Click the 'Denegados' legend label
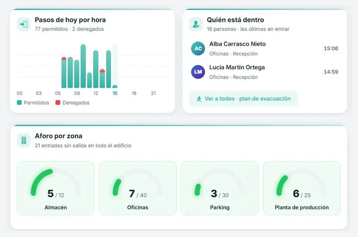This screenshot has height=237, width=358. (x=76, y=103)
